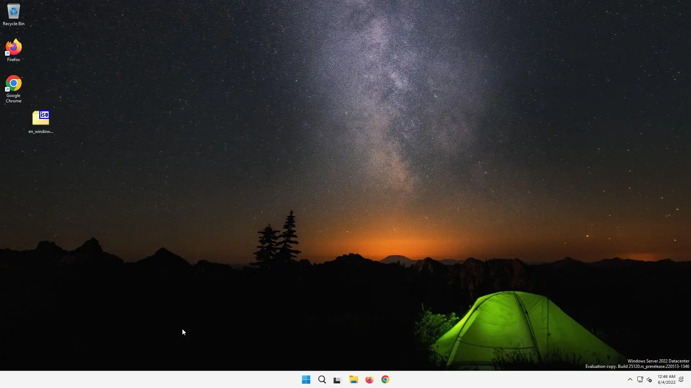Open Task View from taskbar
691x388 pixels.
pos(337,379)
